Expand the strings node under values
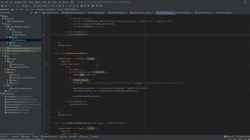The height and width of the screenshot is (140, 250). (x=8, y=80)
